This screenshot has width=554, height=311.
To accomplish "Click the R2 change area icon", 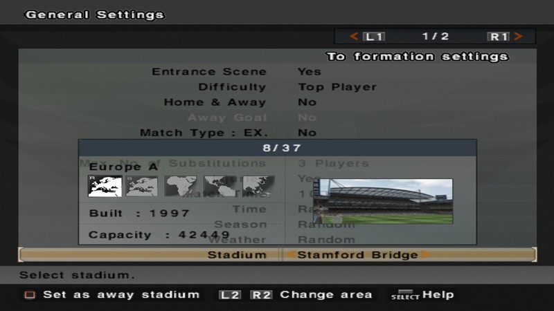I will tap(262, 295).
